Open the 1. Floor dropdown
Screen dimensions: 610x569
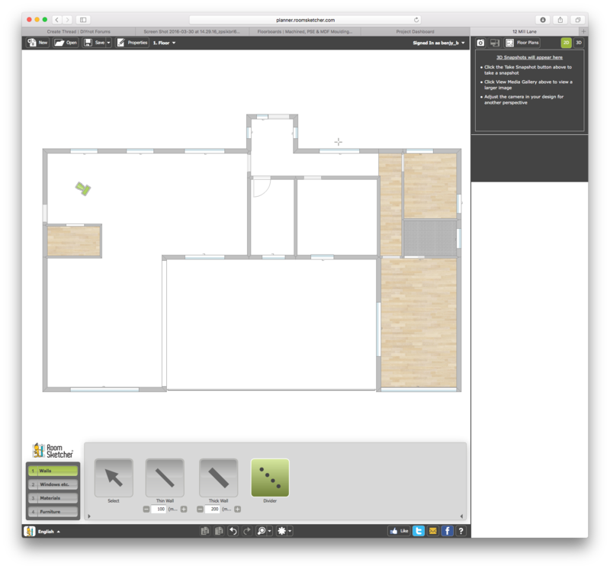pyautogui.click(x=165, y=43)
